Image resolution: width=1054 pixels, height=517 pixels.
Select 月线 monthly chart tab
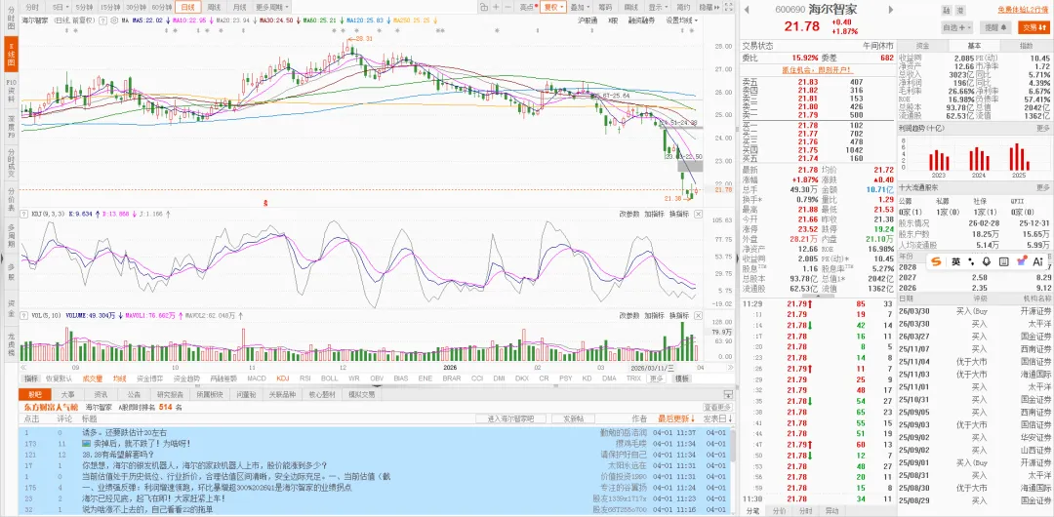239,7
